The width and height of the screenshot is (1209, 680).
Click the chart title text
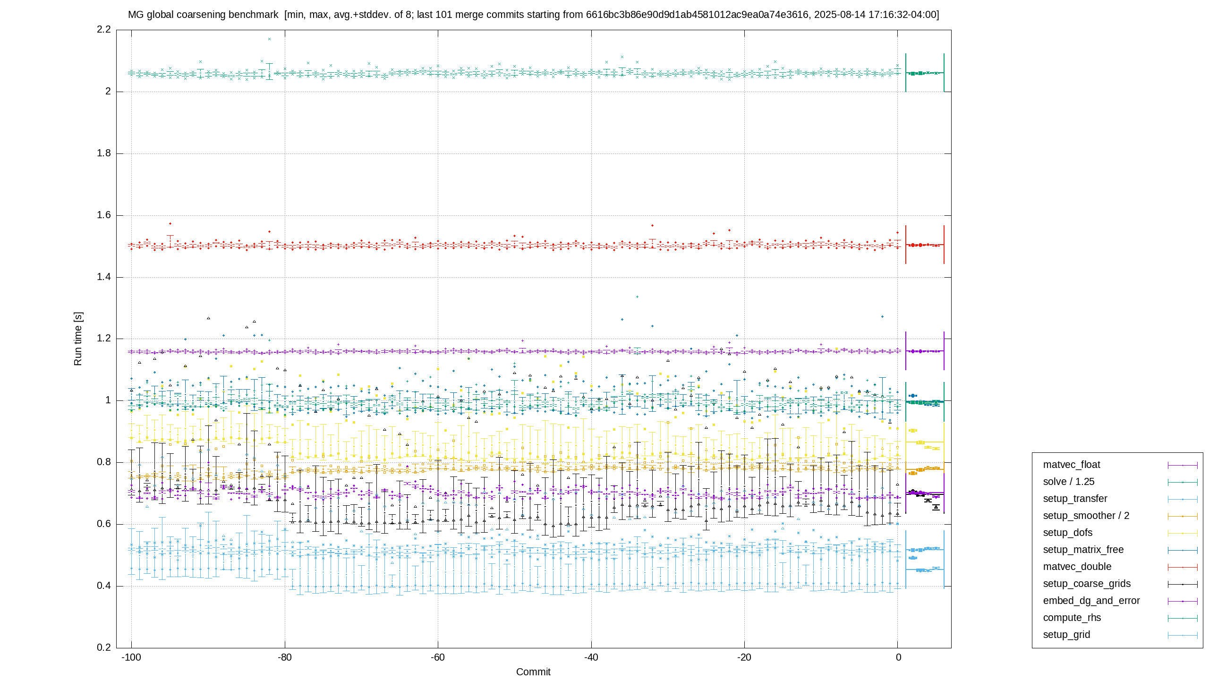coord(533,15)
